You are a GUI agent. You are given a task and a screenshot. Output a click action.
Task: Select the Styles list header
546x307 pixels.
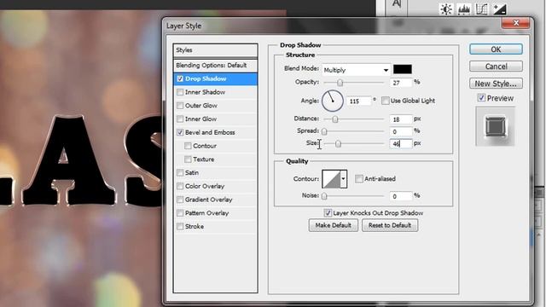pyautogui.click(x=215, y=50)
